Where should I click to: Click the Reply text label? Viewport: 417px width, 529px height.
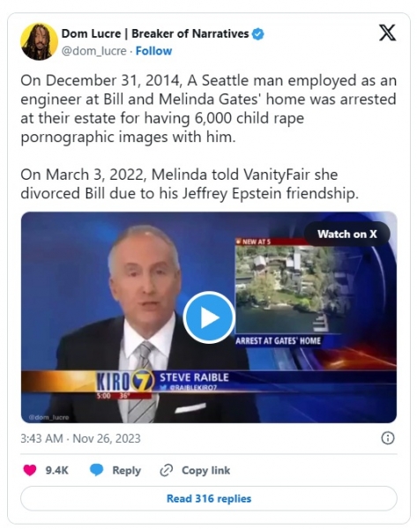pos(127,470)
